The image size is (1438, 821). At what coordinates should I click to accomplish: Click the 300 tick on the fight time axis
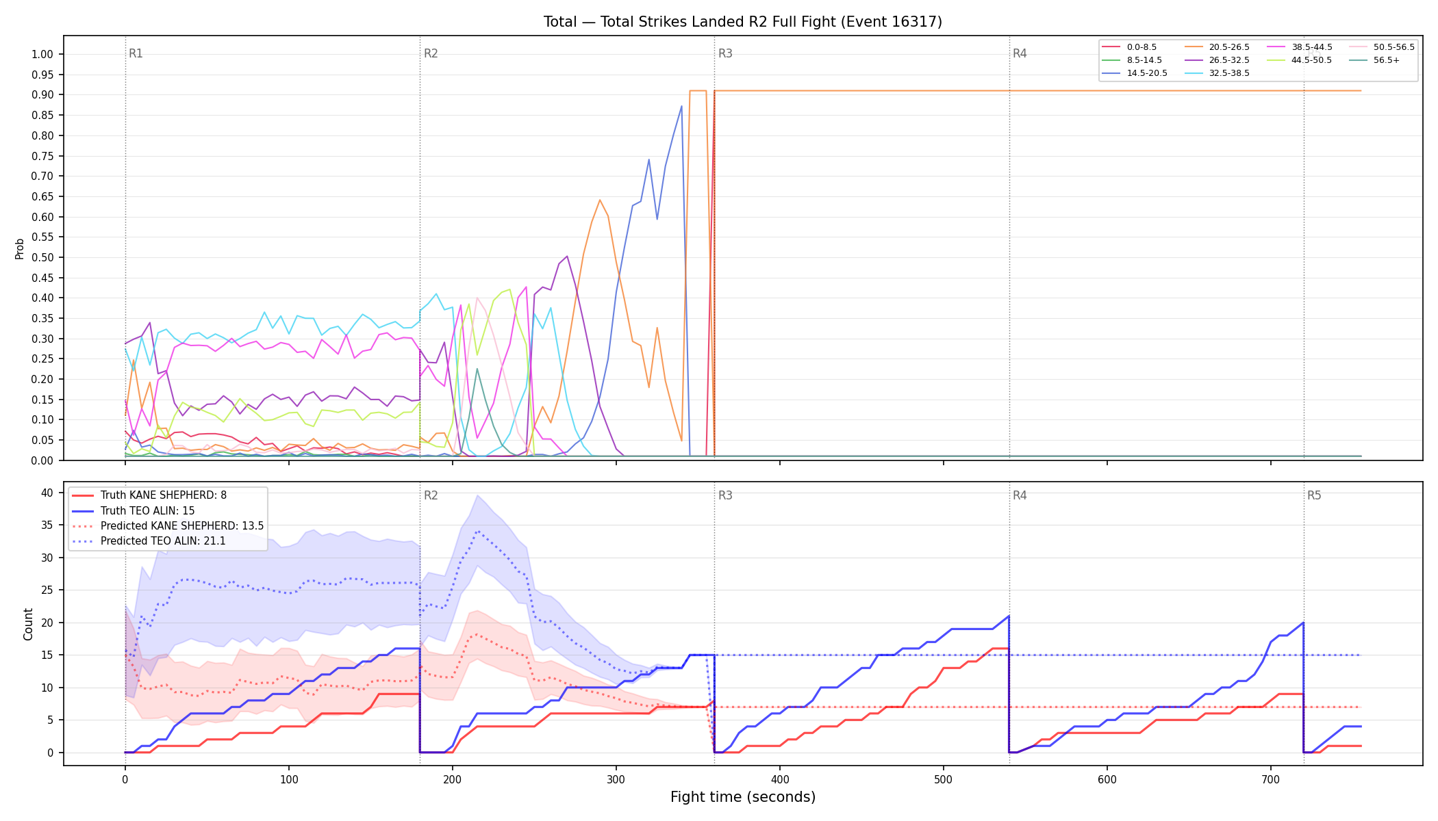click(x=616, y=779)
